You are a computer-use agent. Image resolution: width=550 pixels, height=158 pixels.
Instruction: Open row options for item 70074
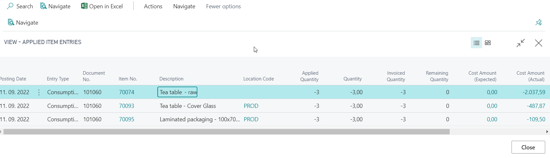pyautogui.click(x=39, y=92)
